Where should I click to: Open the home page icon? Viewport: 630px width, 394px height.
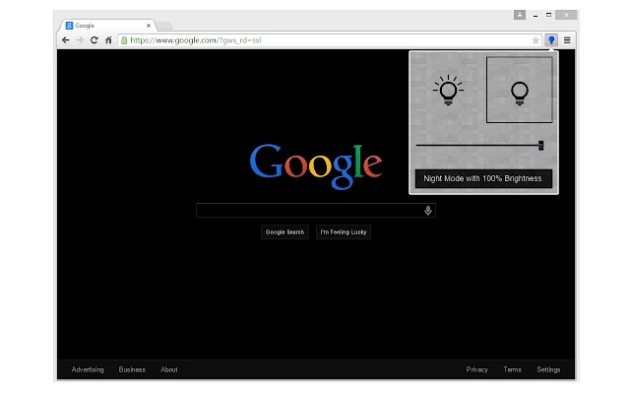[108, 40]
